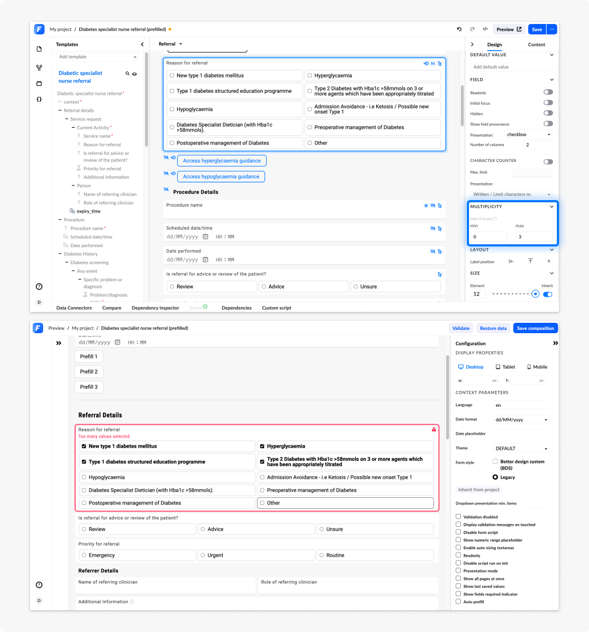Click the hidden-eye icon beside Access hyperglycaemia guidance
Viewport: 589px width, 632px height.
[166, 158]
